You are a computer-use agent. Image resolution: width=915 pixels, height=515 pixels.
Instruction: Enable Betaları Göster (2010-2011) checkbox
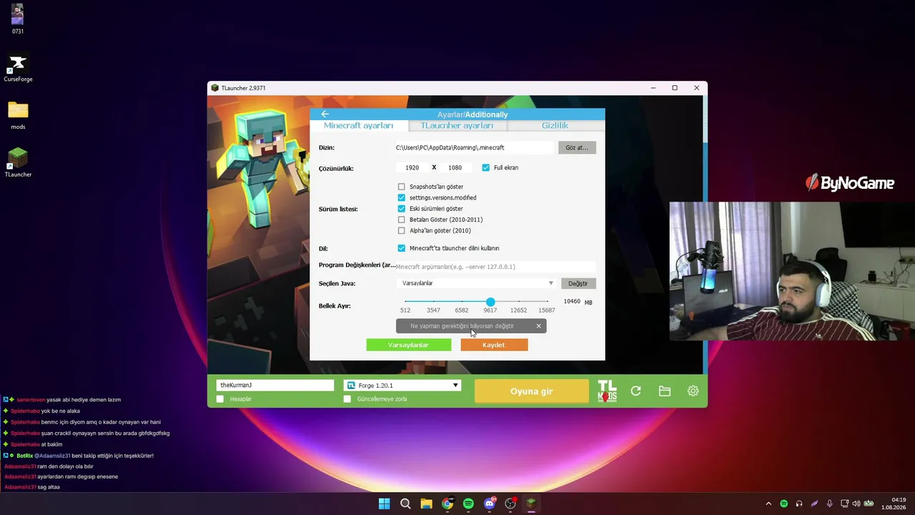[x=401, y=220]
